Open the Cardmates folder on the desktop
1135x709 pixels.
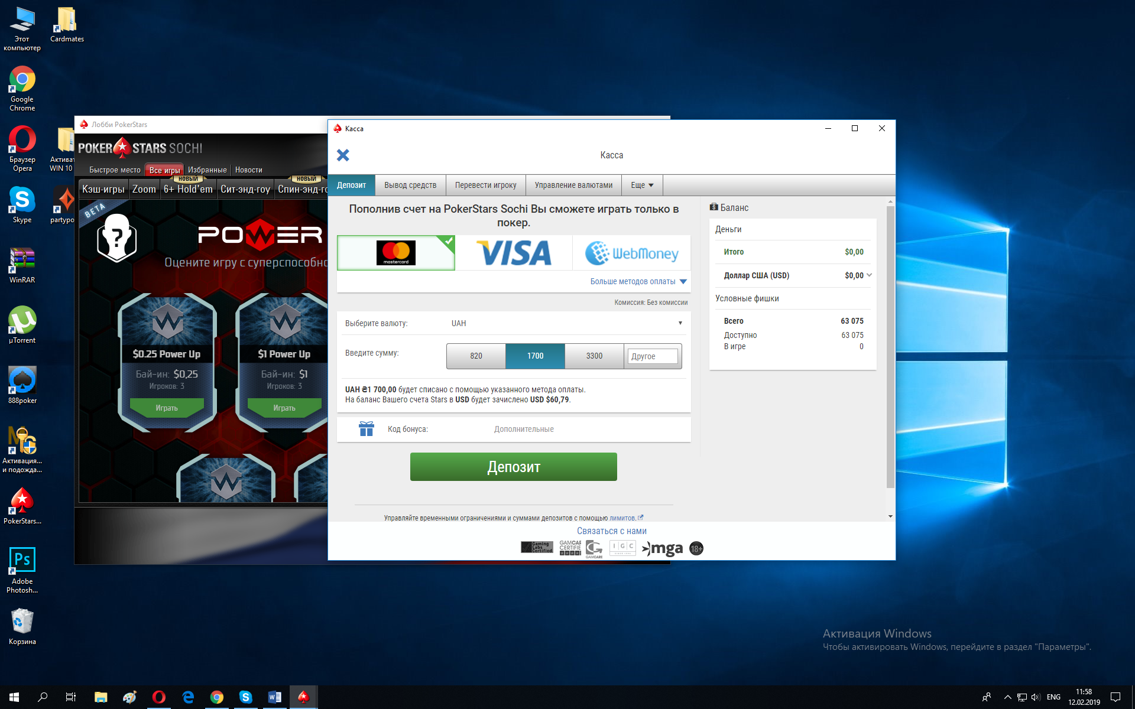tap(67, 25)
